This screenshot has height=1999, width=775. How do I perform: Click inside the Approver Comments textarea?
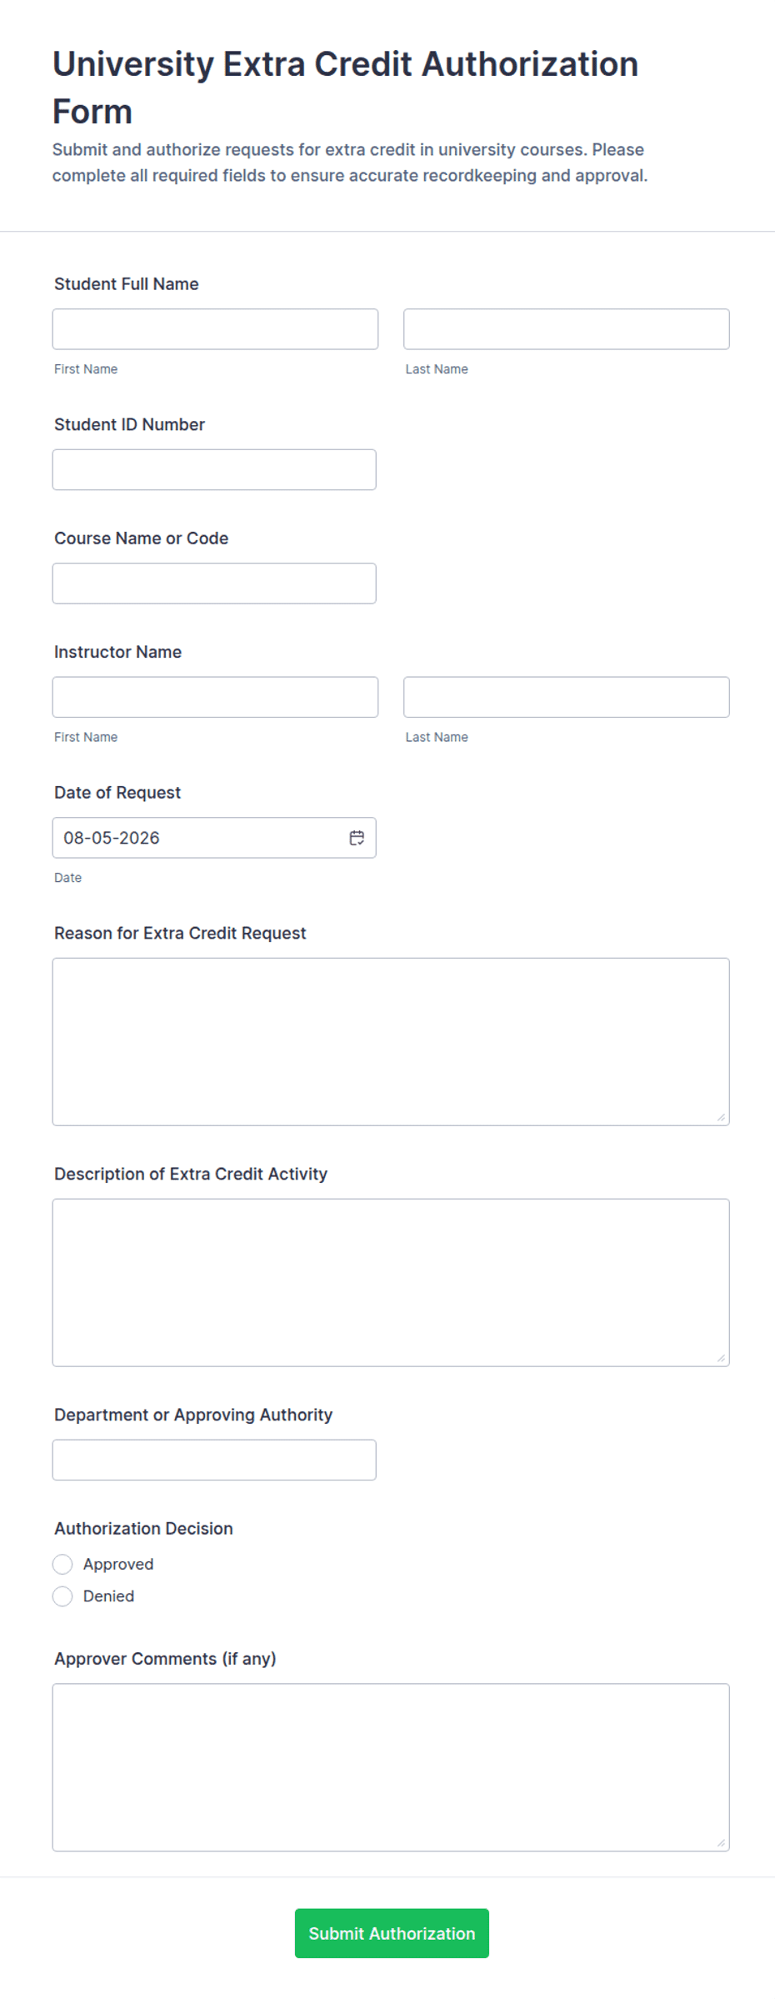391,1767
